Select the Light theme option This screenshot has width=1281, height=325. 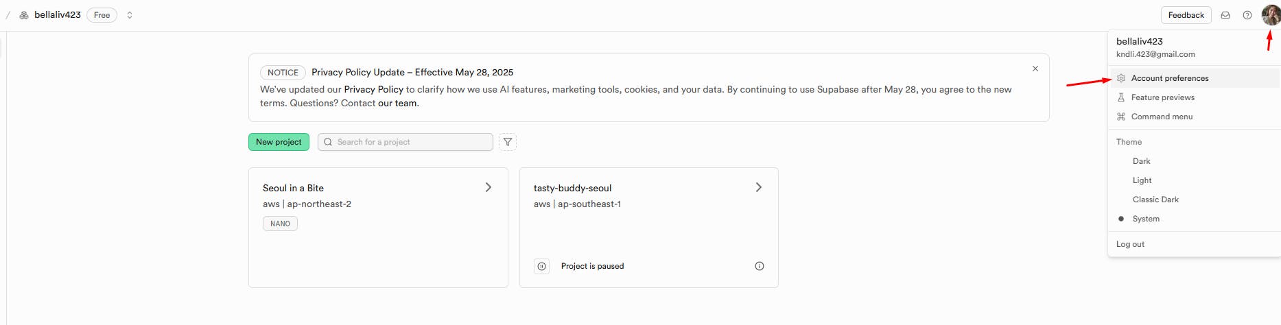(x=1142, y=180)
